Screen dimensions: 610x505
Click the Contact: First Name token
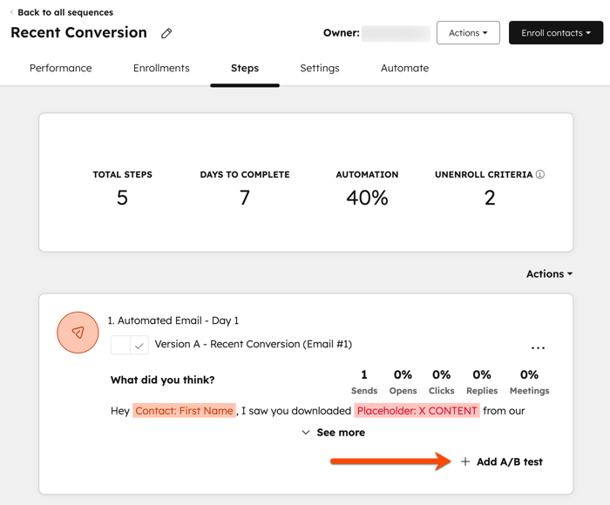pos(184,410)
